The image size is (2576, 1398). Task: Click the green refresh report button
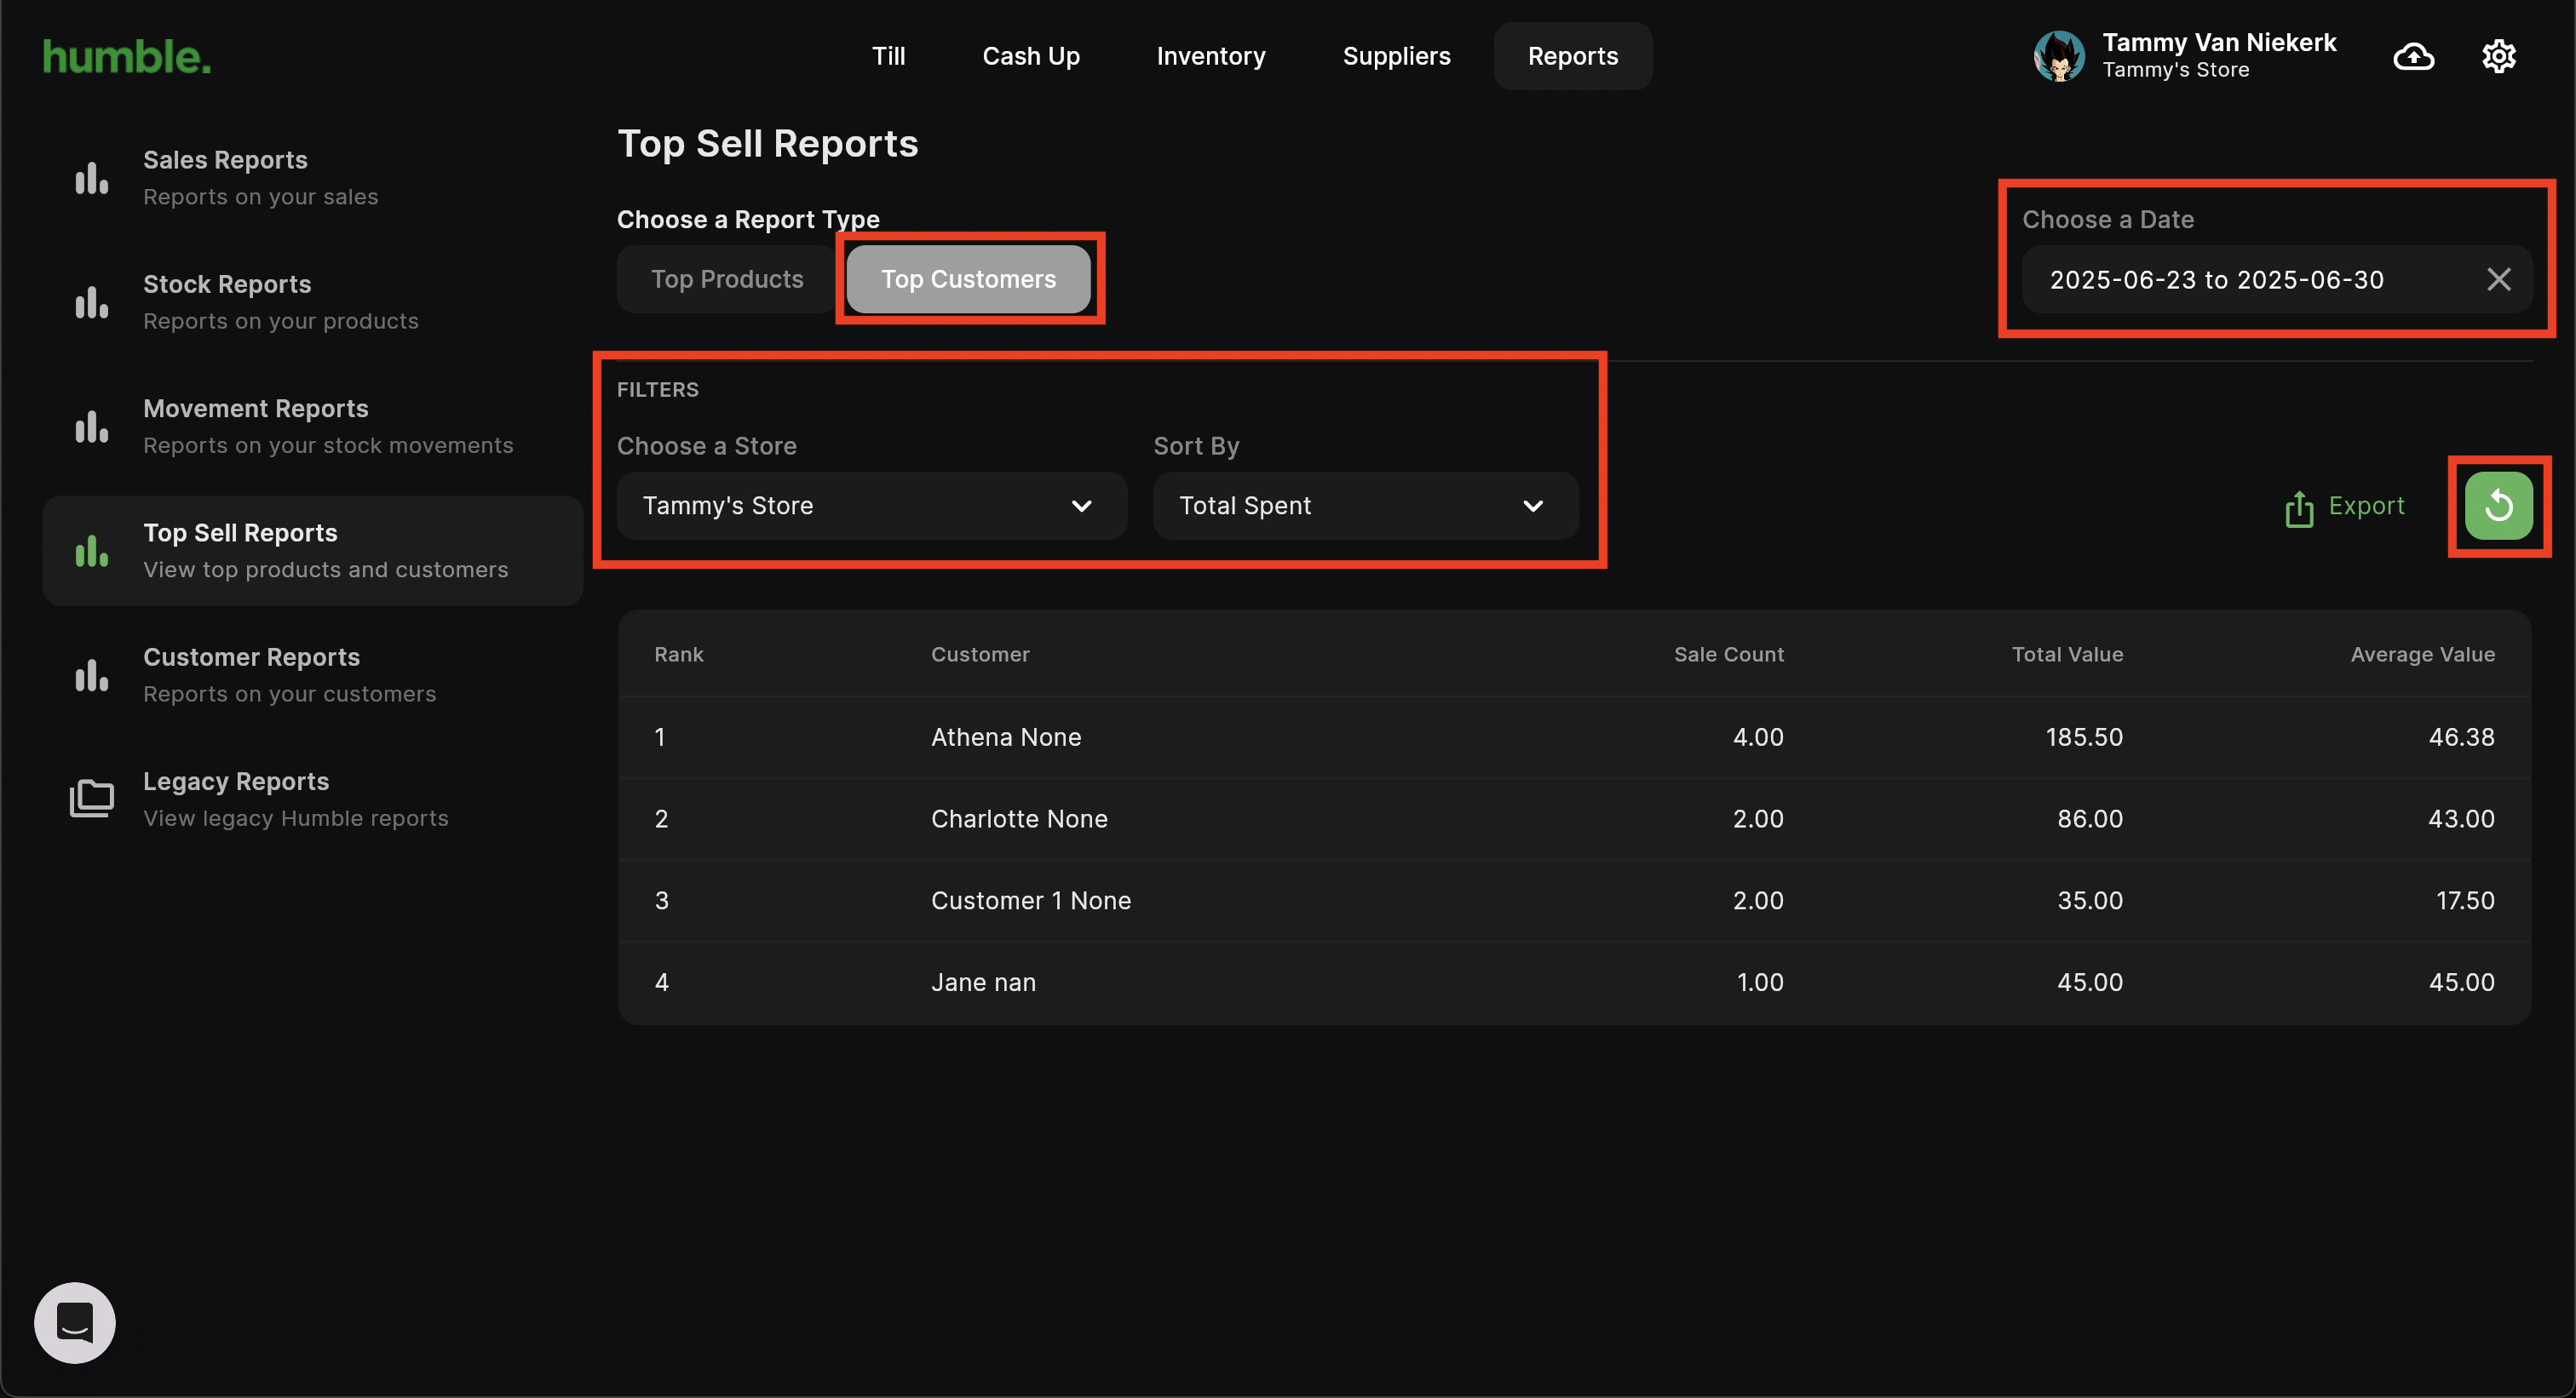click(x=2498, y=506)
